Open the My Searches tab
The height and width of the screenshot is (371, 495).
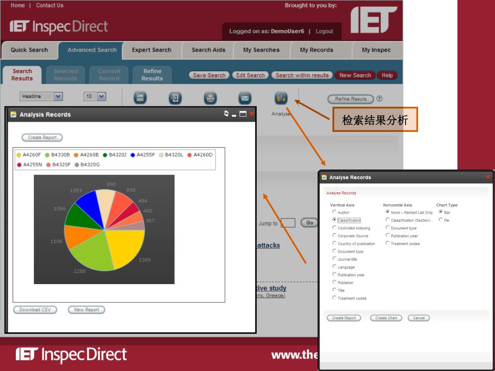[x=262, y=50]
